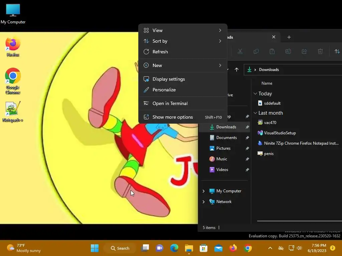Screen dimensions: 342x256
Task: Expand Network in the navigation pane
Action: point(203,202)
